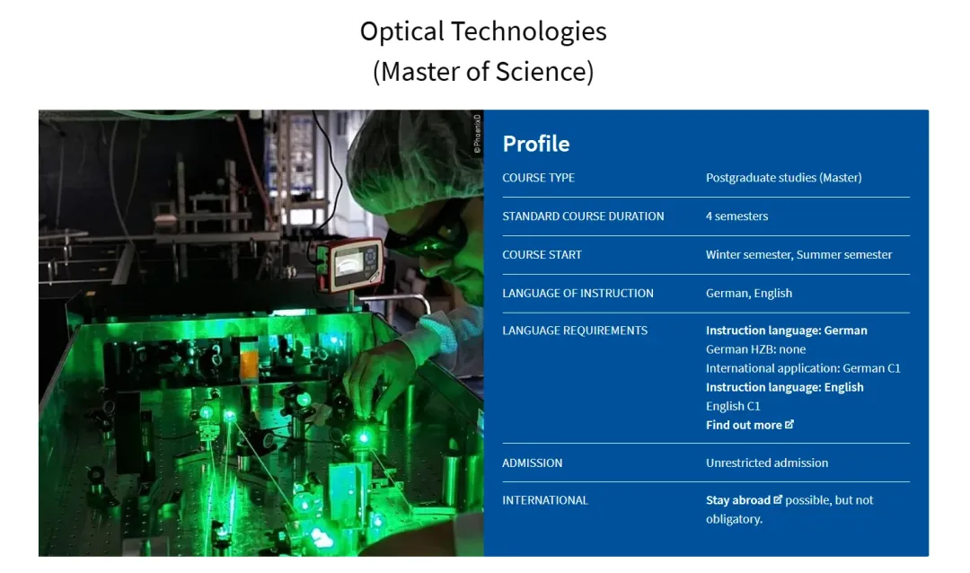Select the 4 semesters text
Viewport: 970px width, 573px height.
click(736, 216)
